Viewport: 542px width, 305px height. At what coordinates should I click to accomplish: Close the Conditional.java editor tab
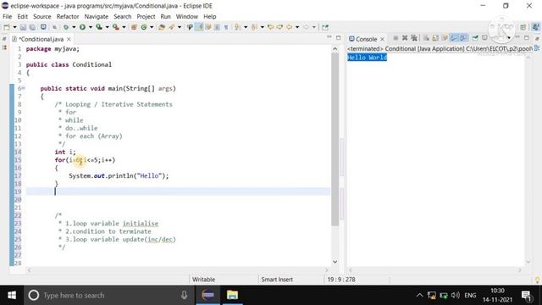(x=69, y=39)
